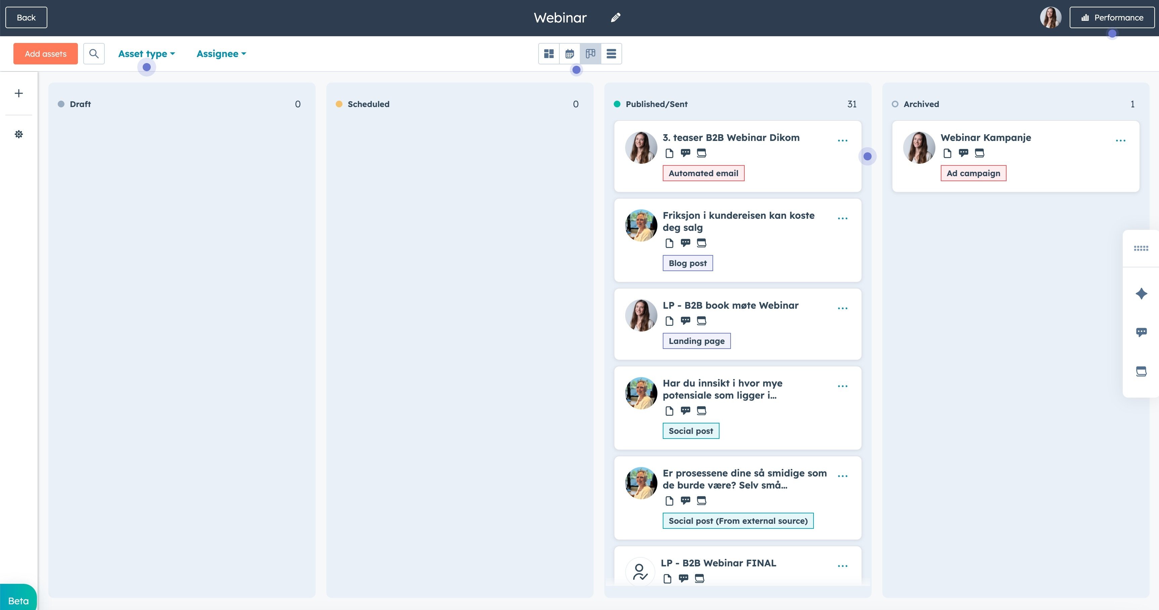1159x610 pixels.
Task: Open comment icon on Webinar Kampanje card
Action: click(963, 153)
